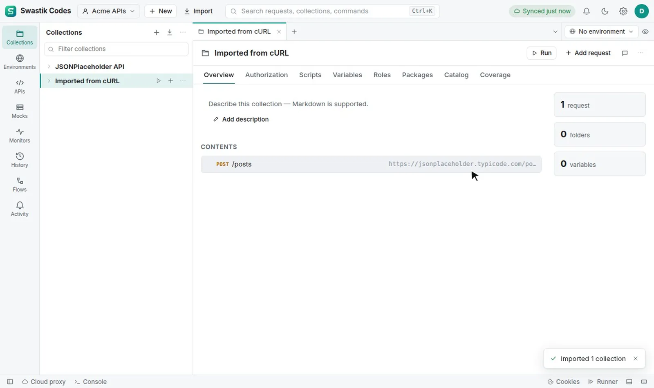Open the Environments sidebar panel
The width and height of the screenshot is (654, 388).
[x=20, y=62]
